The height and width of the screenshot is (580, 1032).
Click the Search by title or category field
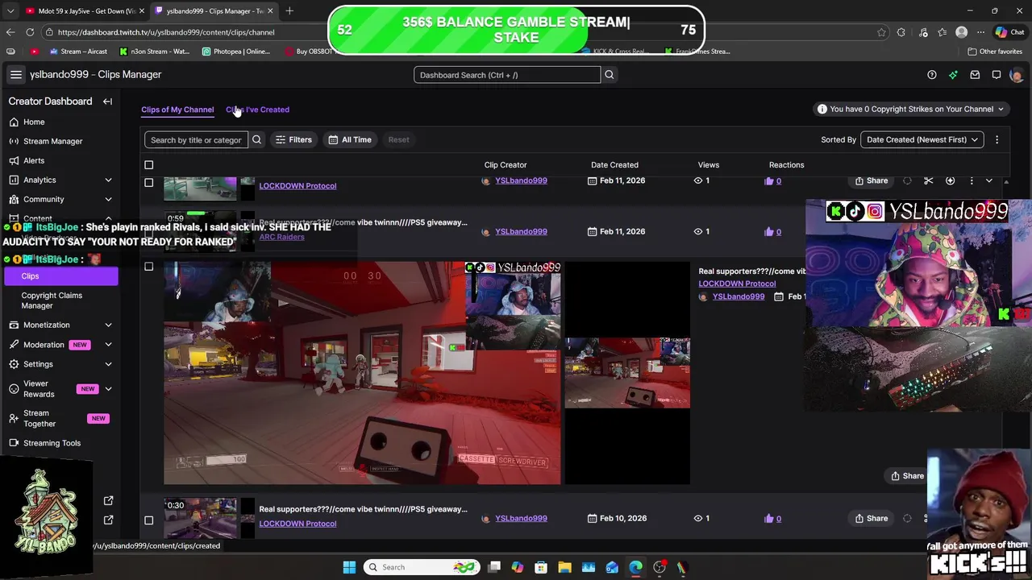click(x=196, y=139)
